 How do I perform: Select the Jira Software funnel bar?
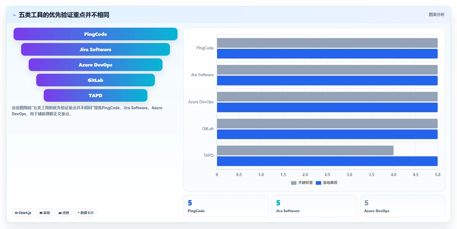(x=96, y=49)
